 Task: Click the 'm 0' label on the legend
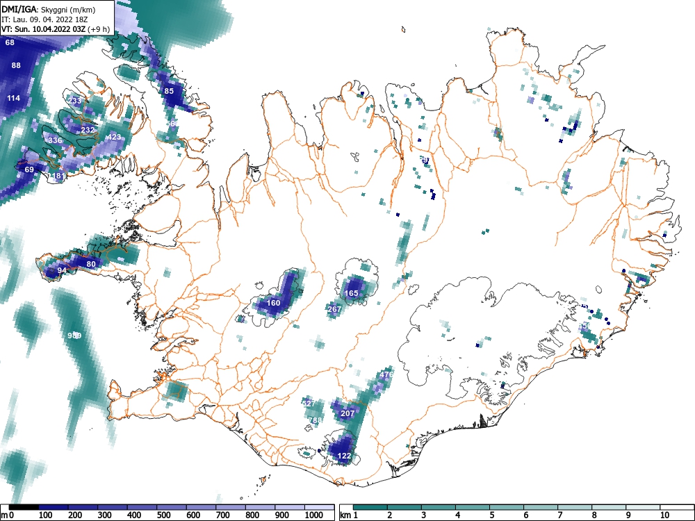coord(8,515)
